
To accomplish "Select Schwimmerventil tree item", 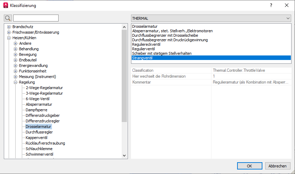I will (39, 154).
